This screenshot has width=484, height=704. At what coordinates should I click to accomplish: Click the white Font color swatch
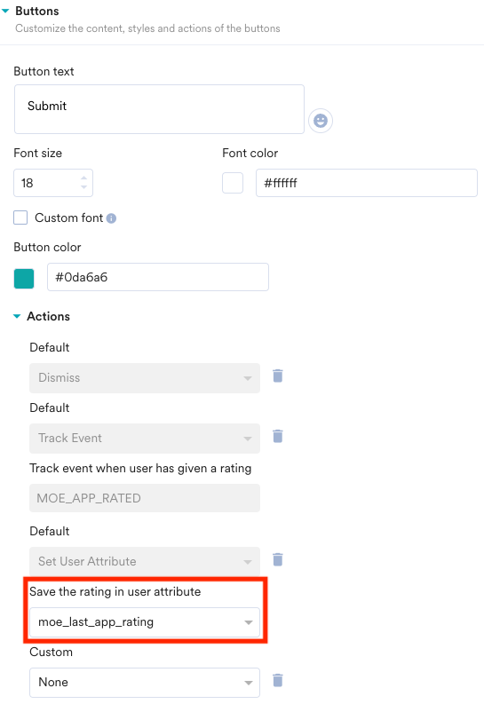coord(233,183)
